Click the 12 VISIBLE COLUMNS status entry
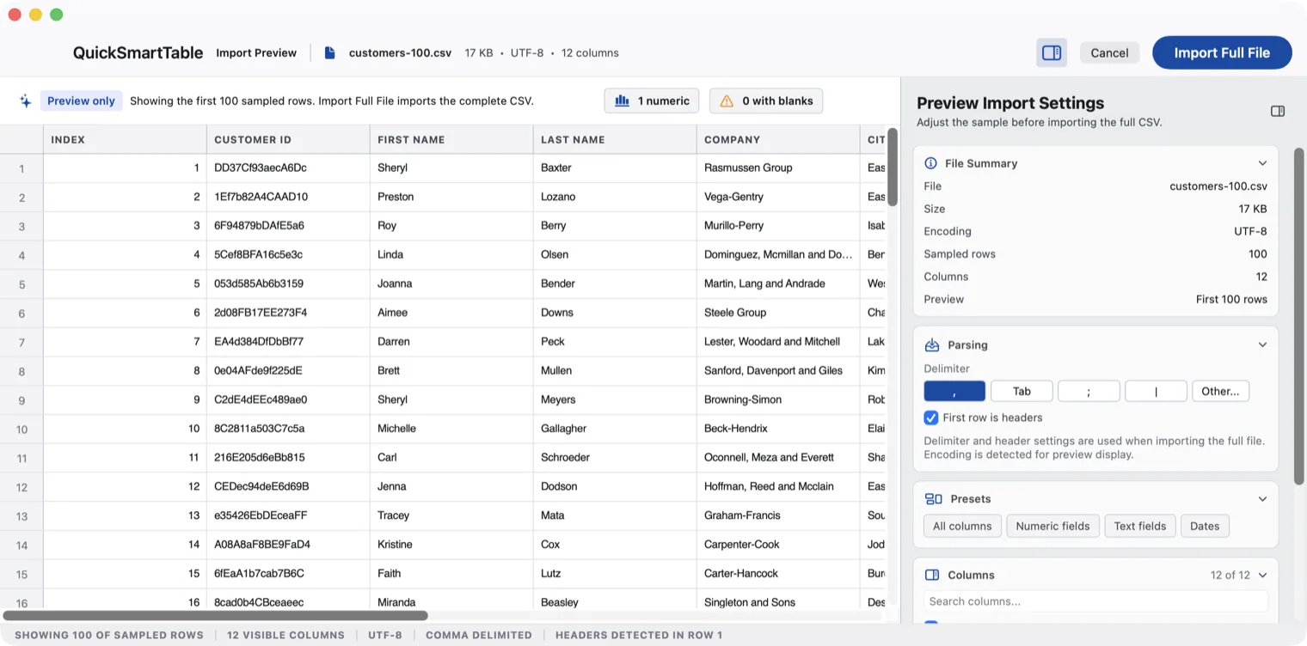The height and width of the screenshot is (646, 1307). click(285, 635)
